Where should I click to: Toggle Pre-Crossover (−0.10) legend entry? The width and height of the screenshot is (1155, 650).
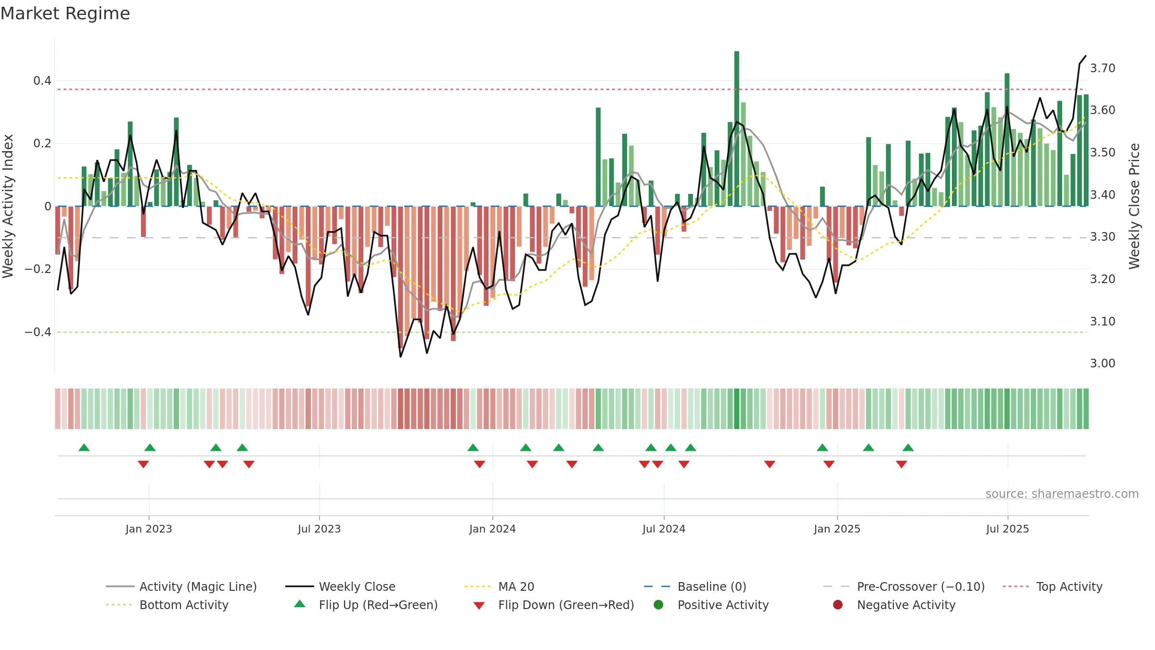point(904,586)
